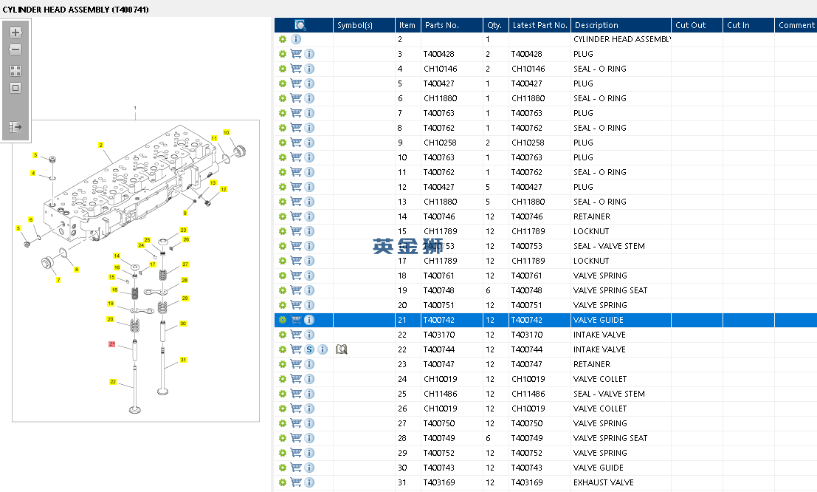817x492 pixels.
Task: Click the Comment column header
Action: (796, 25)
